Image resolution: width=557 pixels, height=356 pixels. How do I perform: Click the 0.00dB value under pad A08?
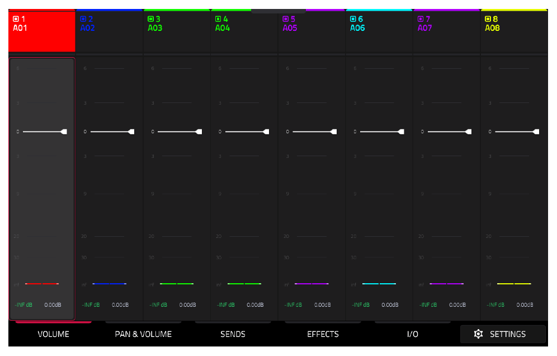525,305
